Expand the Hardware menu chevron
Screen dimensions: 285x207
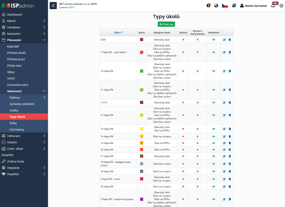44,27
